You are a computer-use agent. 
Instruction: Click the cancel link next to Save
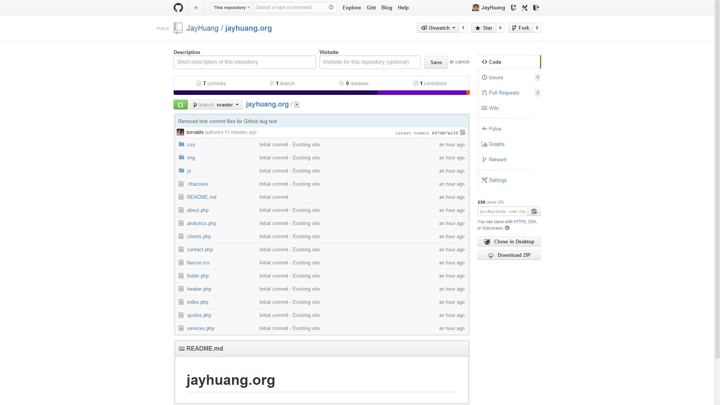coord(462,62)
